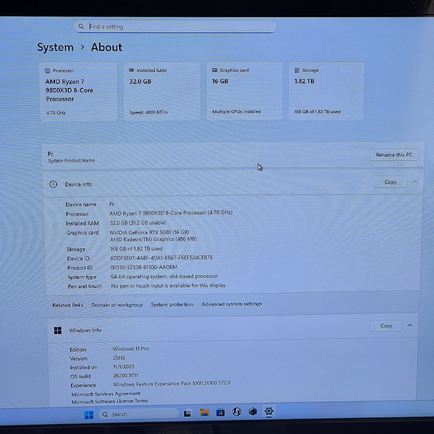Collapse the Windows info section chevron
Screen dimensions: 434x434
pyautogui.click(x=410, y=325)
